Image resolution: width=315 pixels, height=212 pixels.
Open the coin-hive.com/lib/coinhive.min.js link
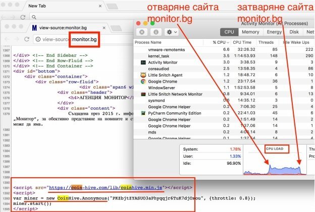pos(106,188)
